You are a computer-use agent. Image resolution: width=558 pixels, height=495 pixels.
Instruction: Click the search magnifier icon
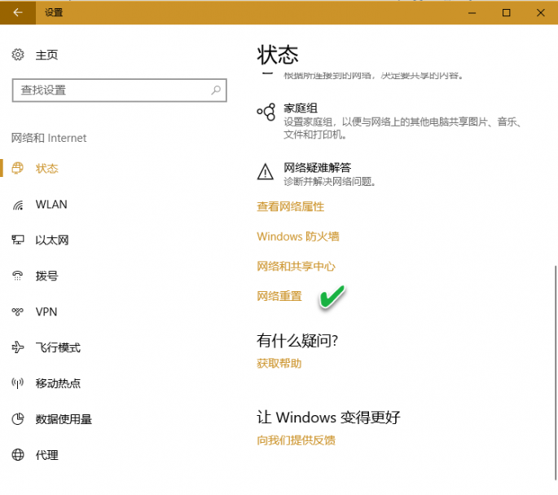[x=216, y=91]
